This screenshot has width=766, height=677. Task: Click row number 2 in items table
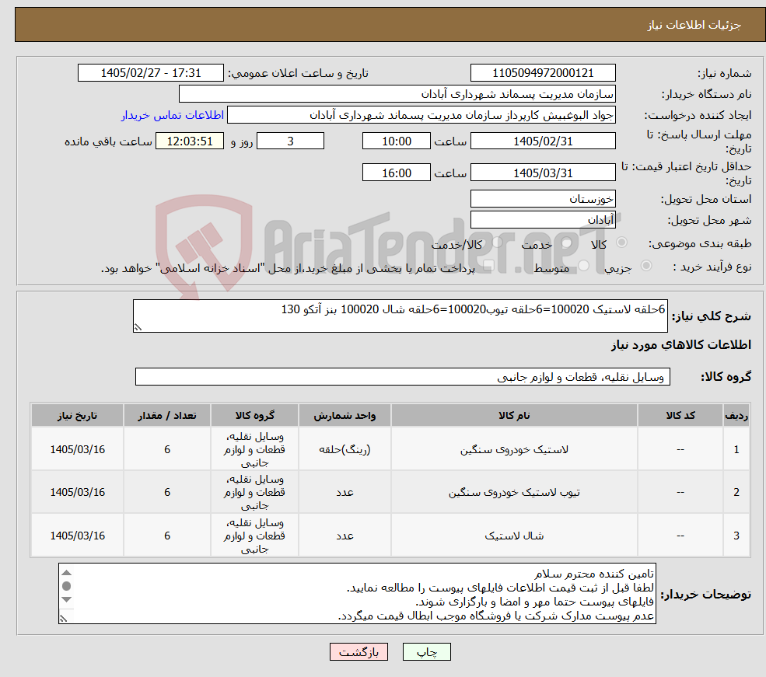pos(736,493)
